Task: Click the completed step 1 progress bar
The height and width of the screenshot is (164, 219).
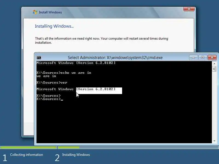Action: (28, 147)
